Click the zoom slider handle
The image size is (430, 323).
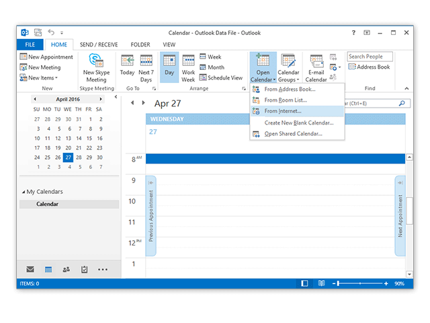339,283
